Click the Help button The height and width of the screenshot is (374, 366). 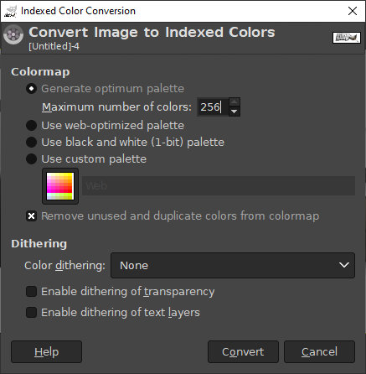pyautogui.click(x=46, y=351)
